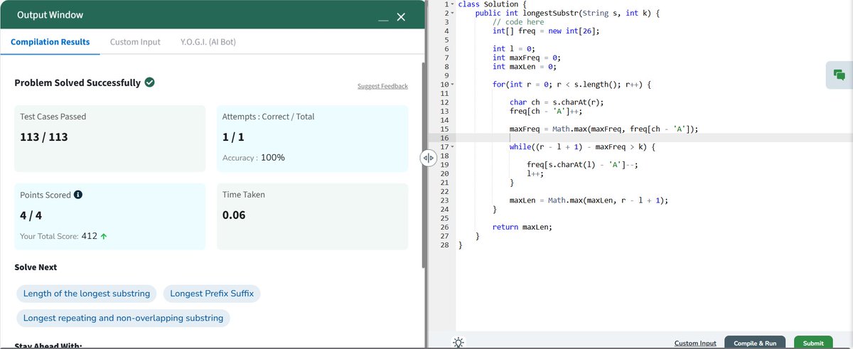Switch to the Custom Input tab
The width and height of the screenshot is (853, 349).
pos(135,42)
